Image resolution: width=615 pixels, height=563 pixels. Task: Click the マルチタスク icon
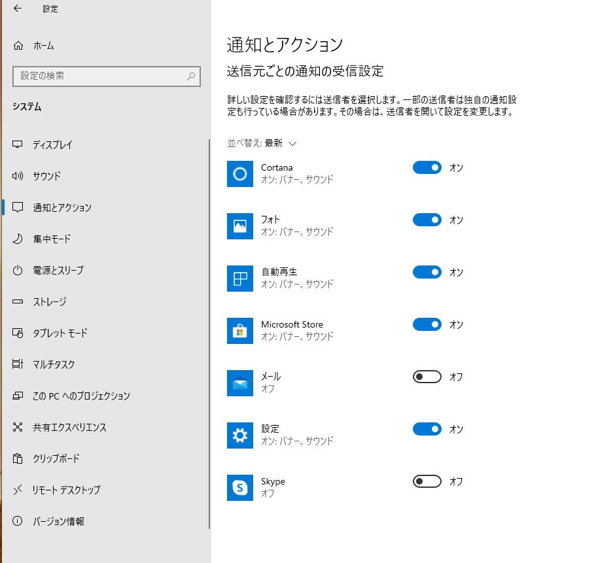coord(17,364)
